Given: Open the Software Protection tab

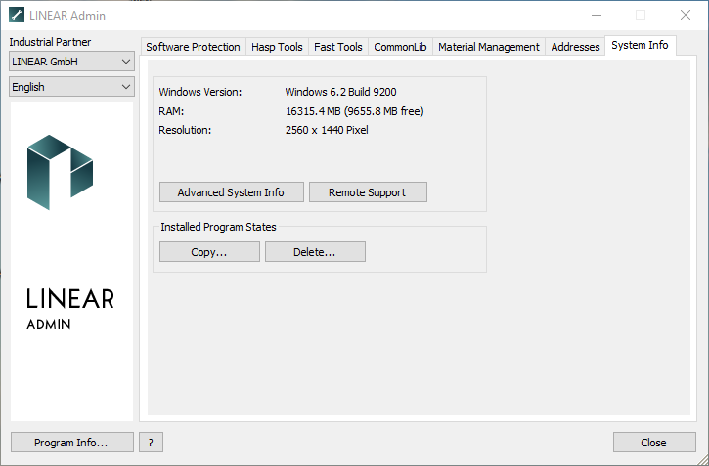Looking at the screenshot, I should click(193, 47).
